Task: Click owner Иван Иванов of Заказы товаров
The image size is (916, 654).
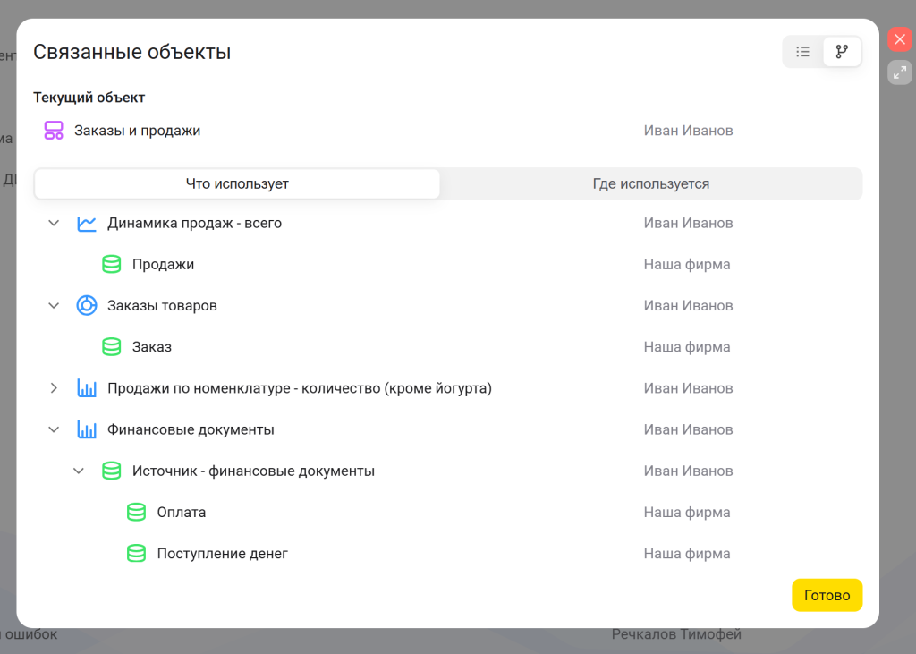Action: [688, 306]
